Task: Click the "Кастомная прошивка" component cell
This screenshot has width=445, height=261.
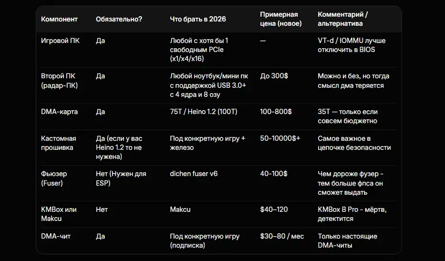Action: 59,143
